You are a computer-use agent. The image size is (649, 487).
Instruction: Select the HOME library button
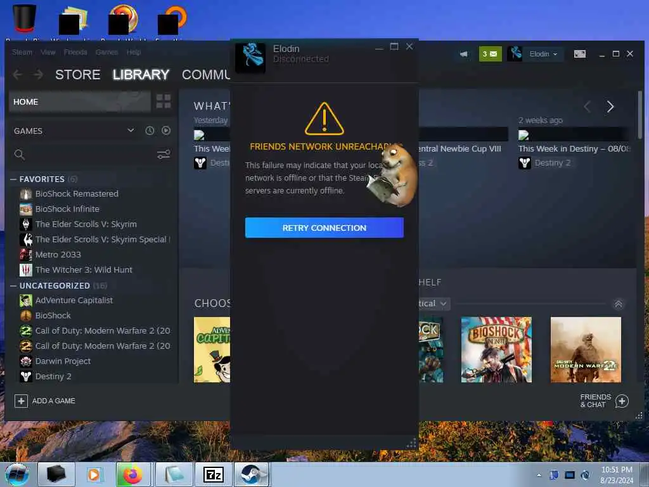pyautogui.click(x=79, y=102)
